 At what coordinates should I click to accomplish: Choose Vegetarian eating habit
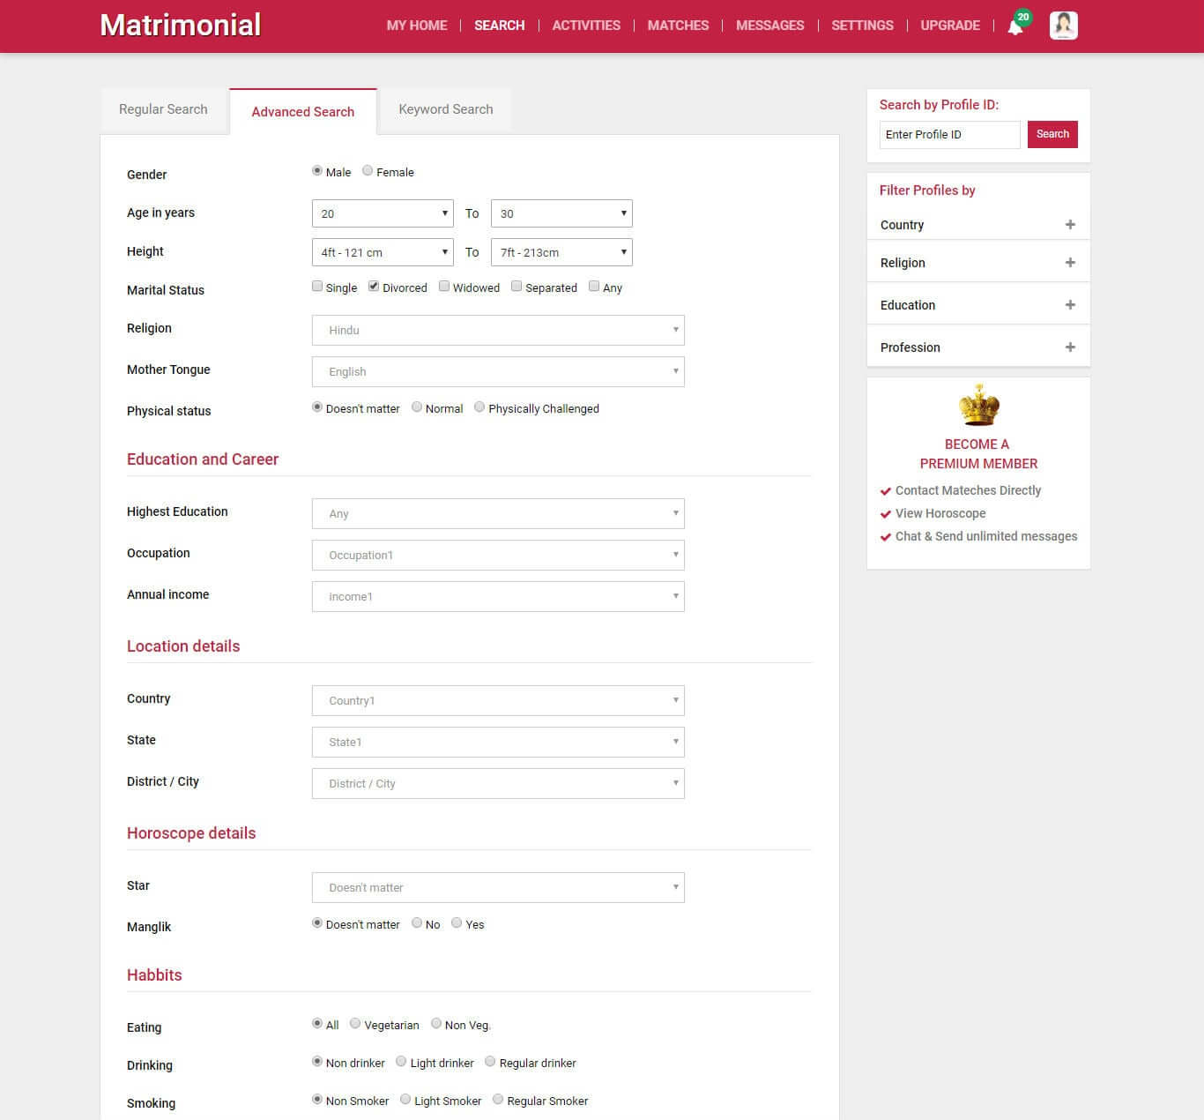pos(355,1024)
